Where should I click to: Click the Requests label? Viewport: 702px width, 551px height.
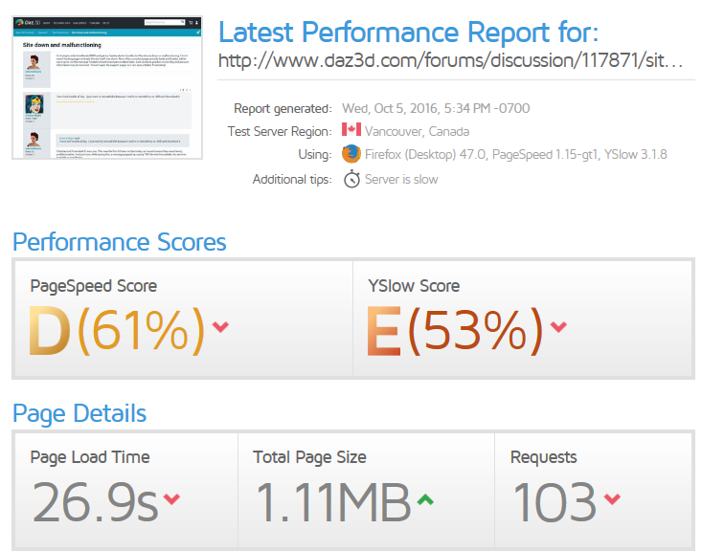tap(544, 457)
